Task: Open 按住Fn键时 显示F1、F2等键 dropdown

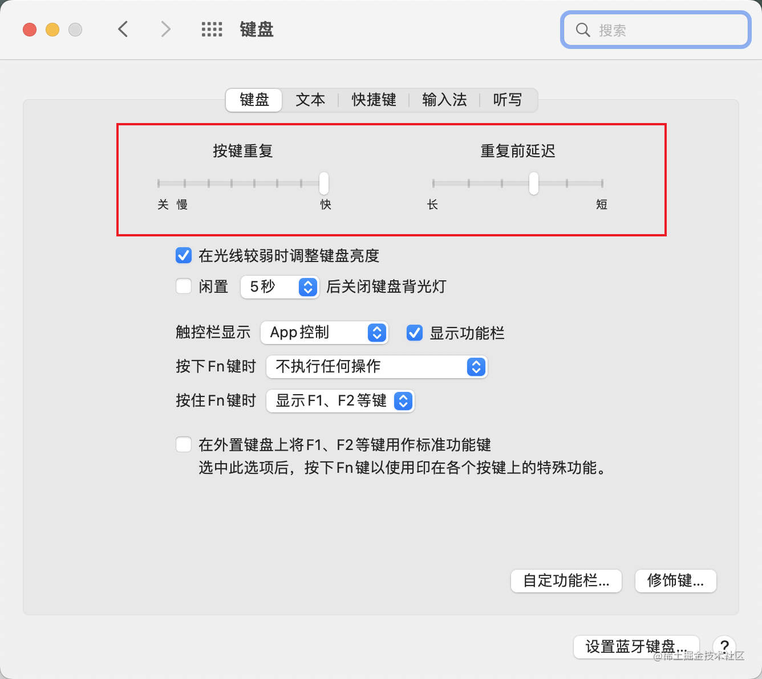Action: 340,401
